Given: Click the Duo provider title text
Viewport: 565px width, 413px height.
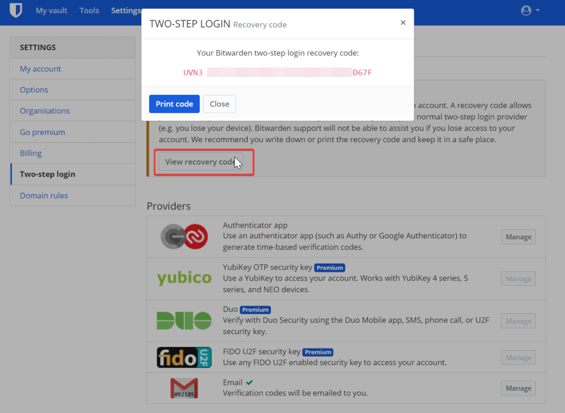Looking at the screenshot, I should click(230, 309).
